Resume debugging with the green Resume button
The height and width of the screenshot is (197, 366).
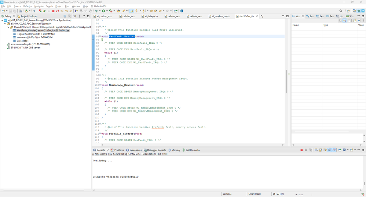click(x=44, y=11)
